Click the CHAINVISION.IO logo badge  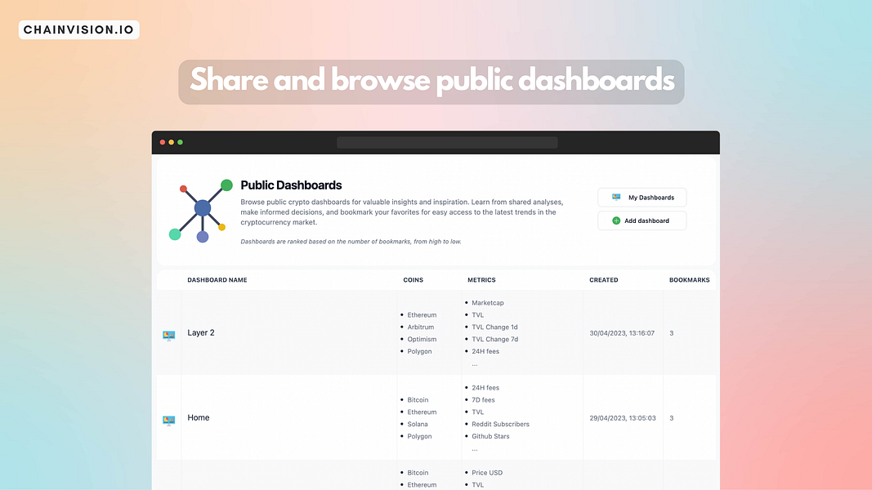pyautogui.click(x=78, y=29)
